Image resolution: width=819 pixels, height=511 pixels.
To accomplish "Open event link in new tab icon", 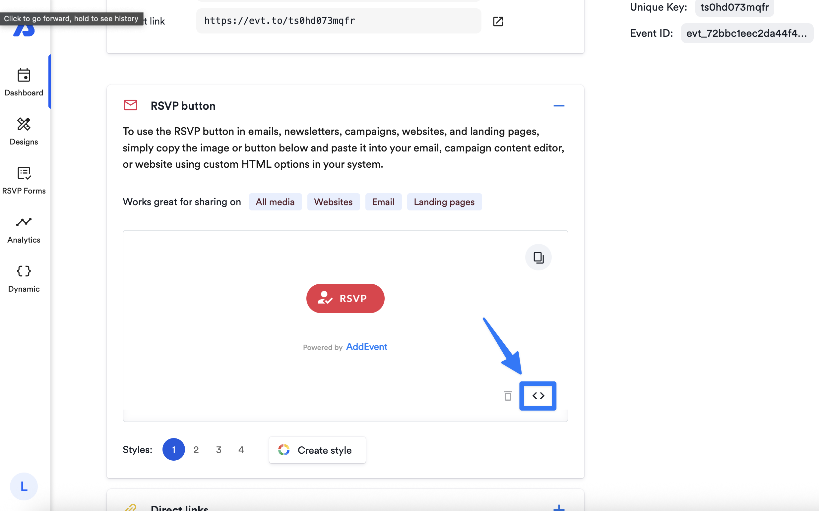I will [x=497, y=21].
